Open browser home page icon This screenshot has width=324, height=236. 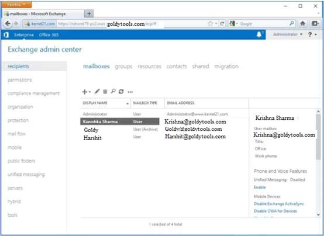point(303,23)
